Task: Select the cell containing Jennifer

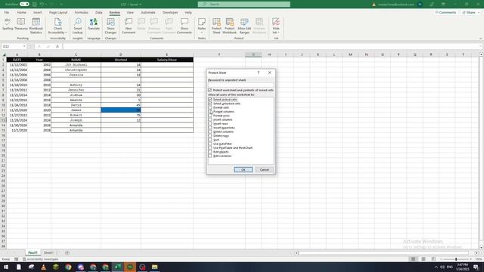Action: 76,90
